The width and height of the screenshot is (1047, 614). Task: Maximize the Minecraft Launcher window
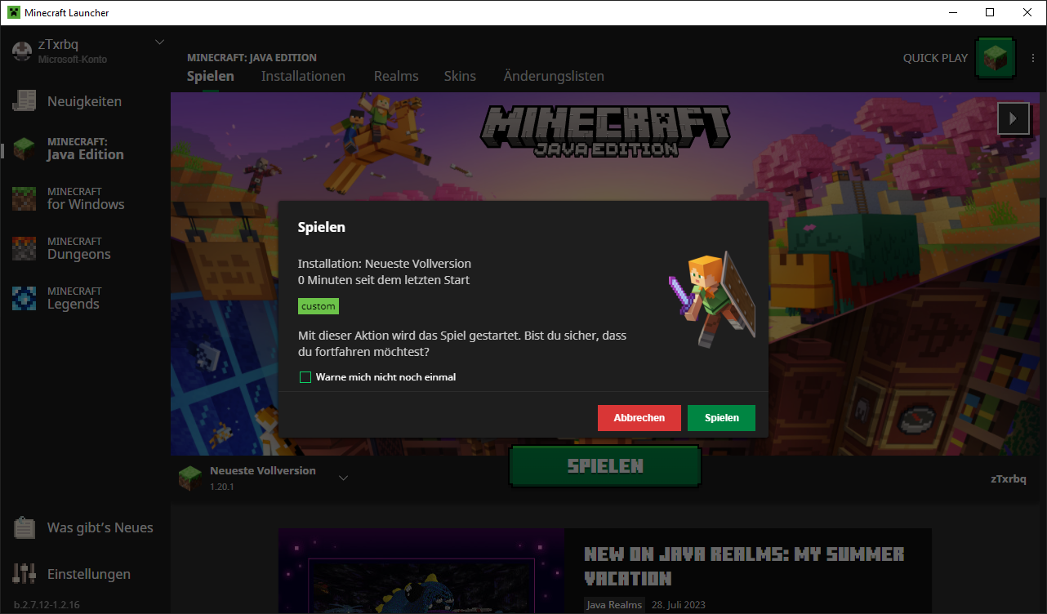click(990, 12)
